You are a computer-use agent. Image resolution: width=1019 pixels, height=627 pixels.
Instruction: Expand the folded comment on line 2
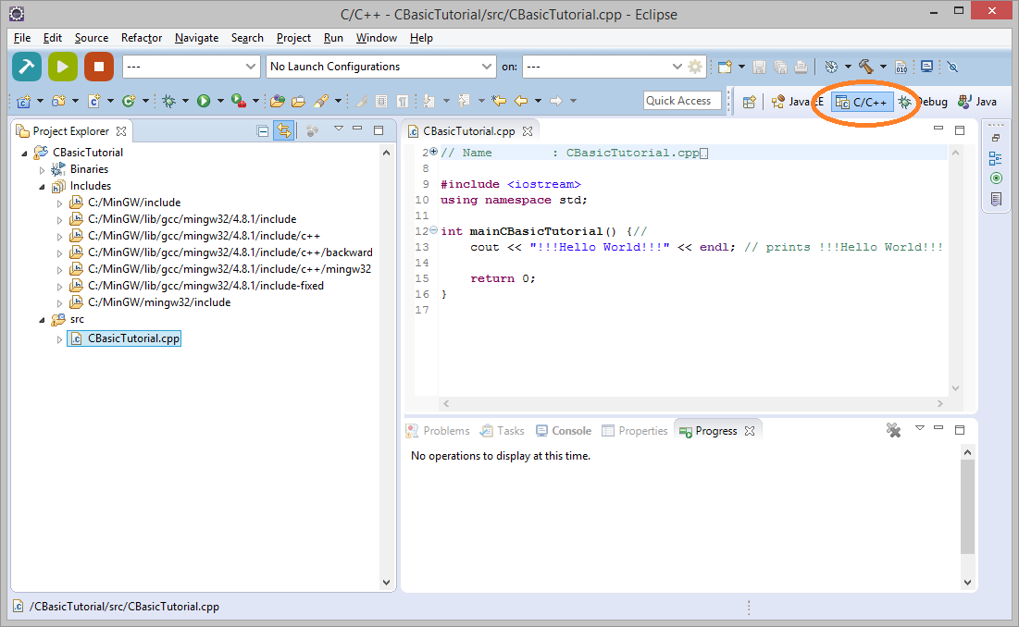[x=433, y=152]
